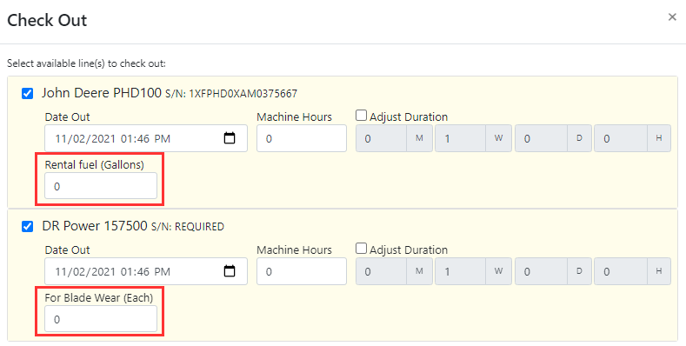Image resolution: width=686 pixels, height=346 pixels.
Task: Uncheck the DR Power 157500 line
Action: tap(28, 227)
